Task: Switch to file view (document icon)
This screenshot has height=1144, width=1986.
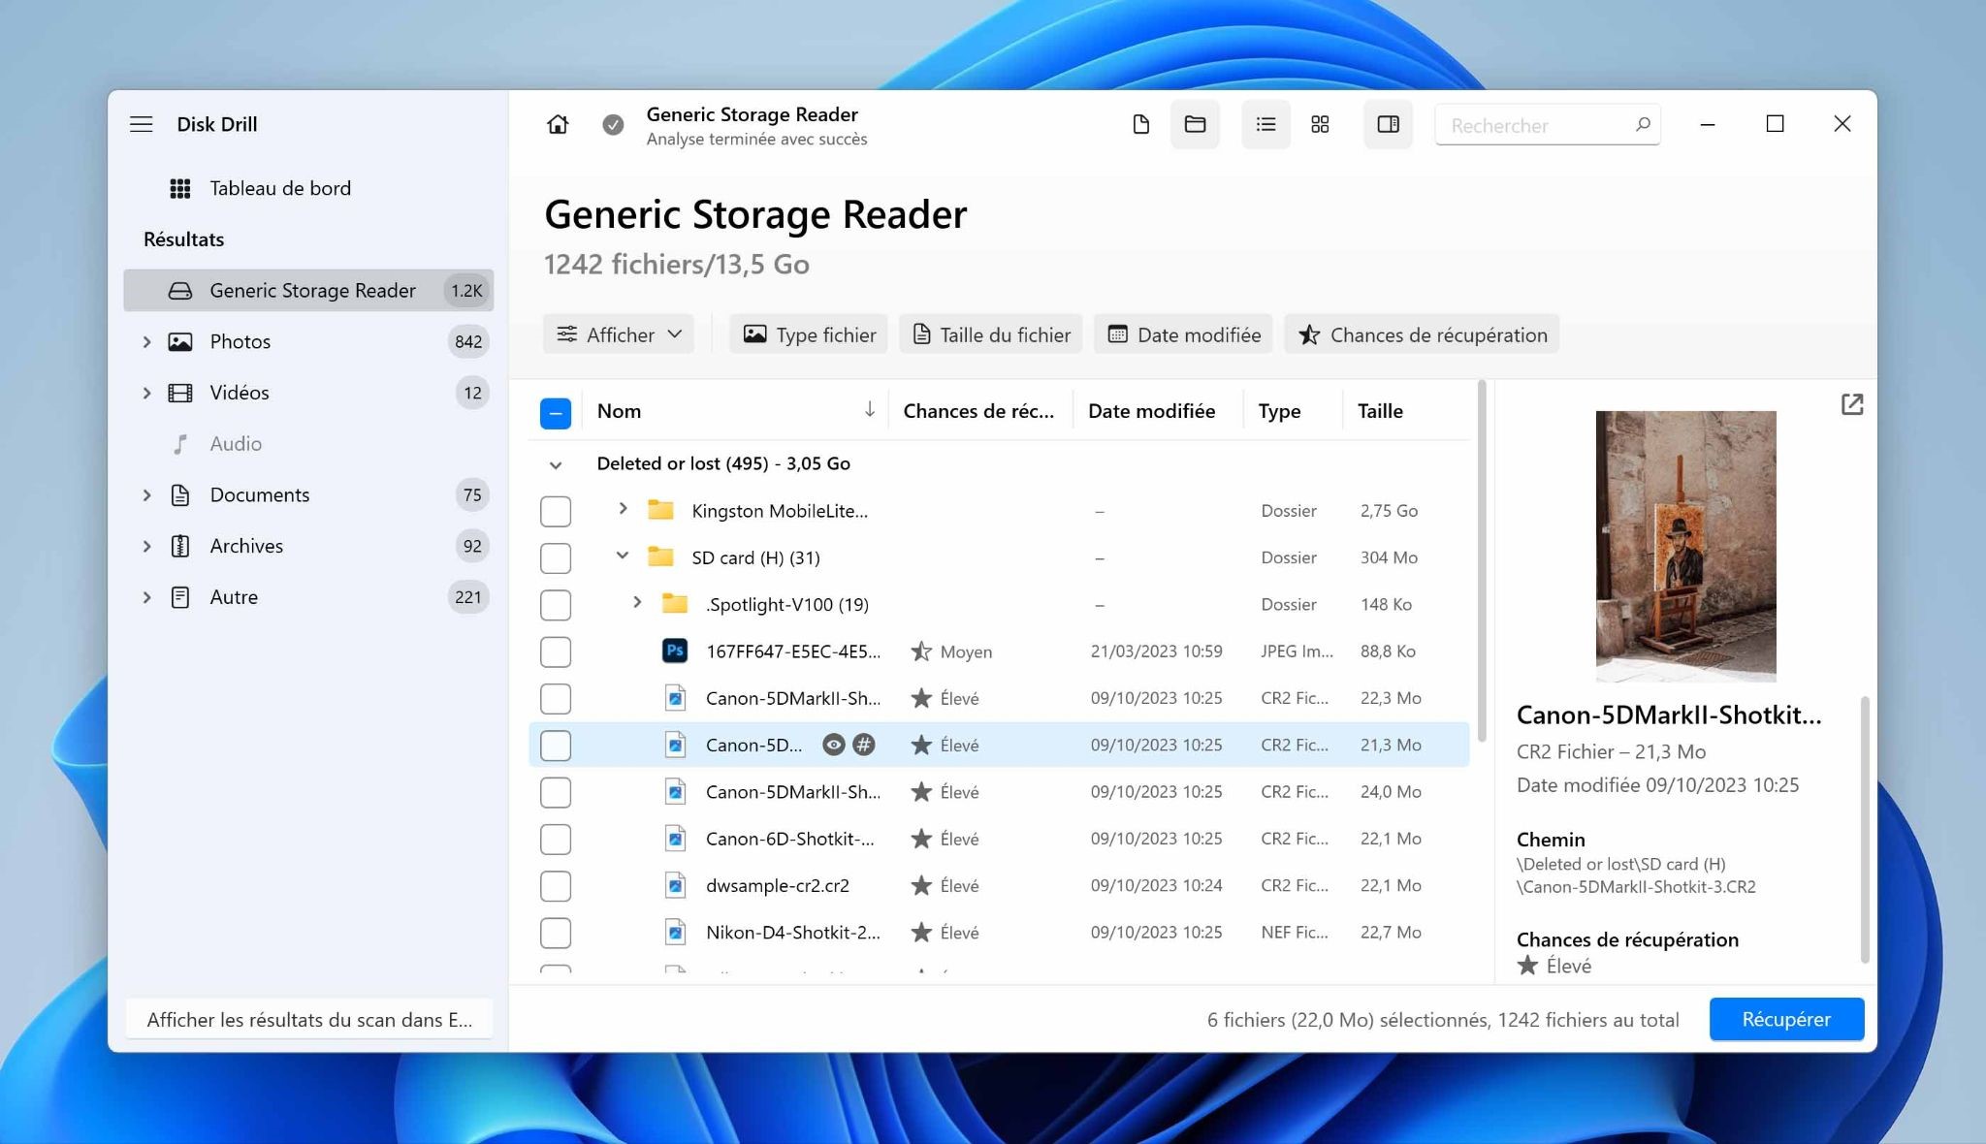Action: pyautogui.click(x=1140, y=124)
